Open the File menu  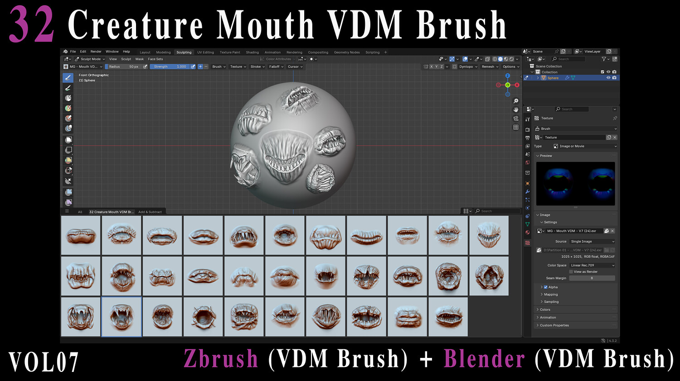[73, 52]
